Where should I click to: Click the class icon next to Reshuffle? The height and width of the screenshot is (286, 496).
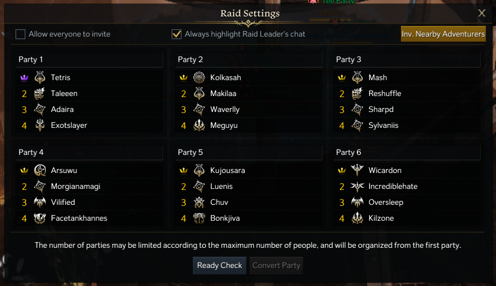(357, 93)
